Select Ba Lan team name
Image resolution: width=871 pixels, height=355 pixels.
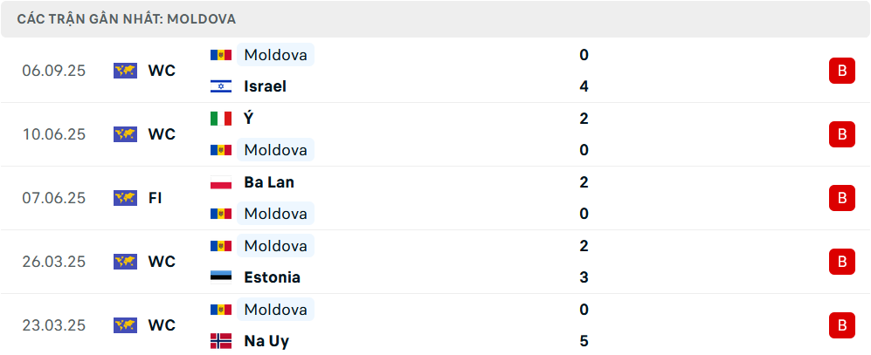tap(269, 182)
